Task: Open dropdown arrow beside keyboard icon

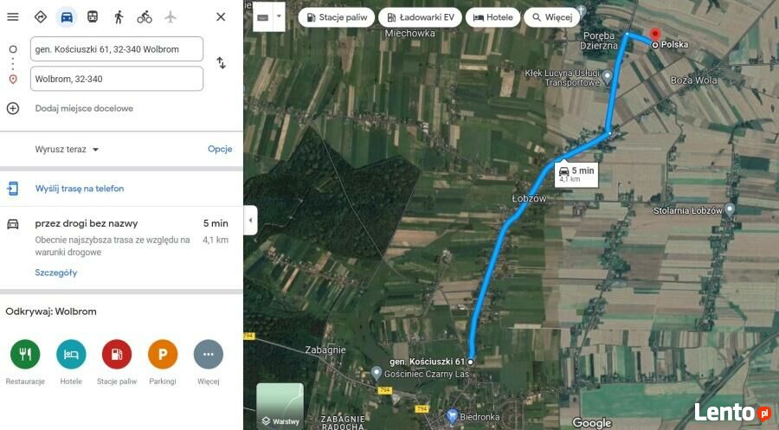Action: (279, 16)
